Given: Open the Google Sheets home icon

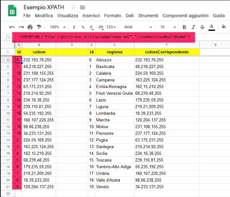Looking at the screenshot, I should 12,12.
